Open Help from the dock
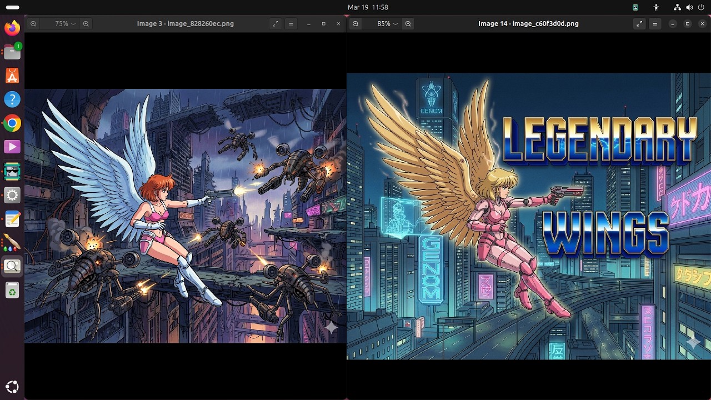The width and height of the screenshot is (711, 400). click(x=12, y=99)
